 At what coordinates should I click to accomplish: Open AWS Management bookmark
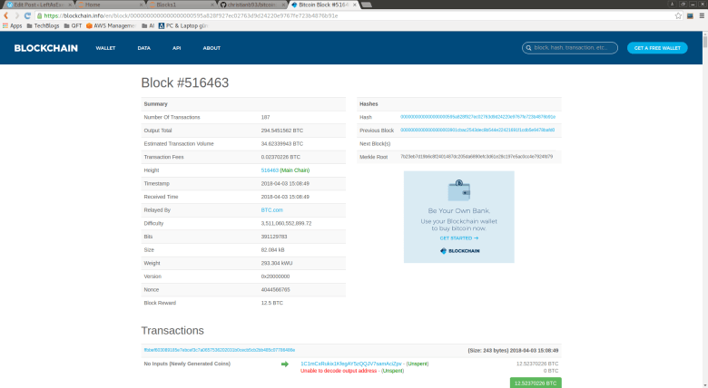coord(111,25)
